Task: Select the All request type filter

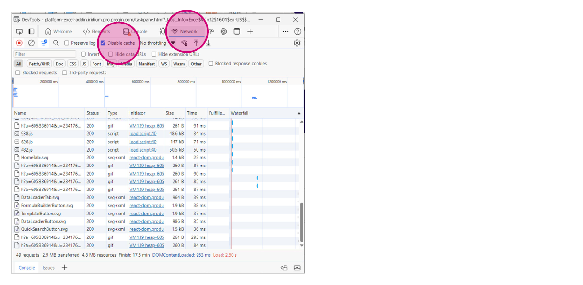Action: click(x=19, y=63)
